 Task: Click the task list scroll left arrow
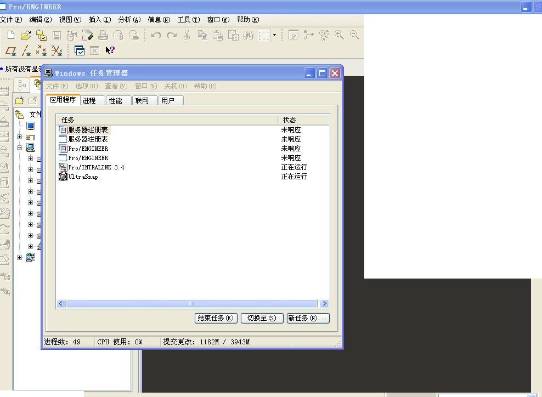coord(61,304)
